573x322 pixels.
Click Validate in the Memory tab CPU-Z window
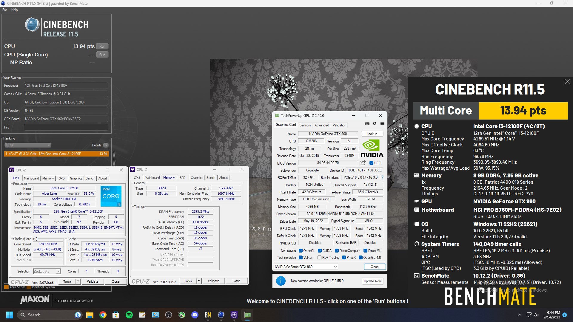coord(213,281)
